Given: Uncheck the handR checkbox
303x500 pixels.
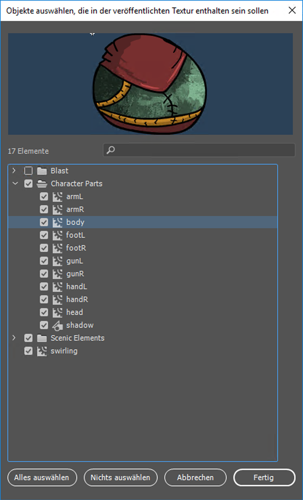Looking at the screenshot, I should (x=44, y=300).
